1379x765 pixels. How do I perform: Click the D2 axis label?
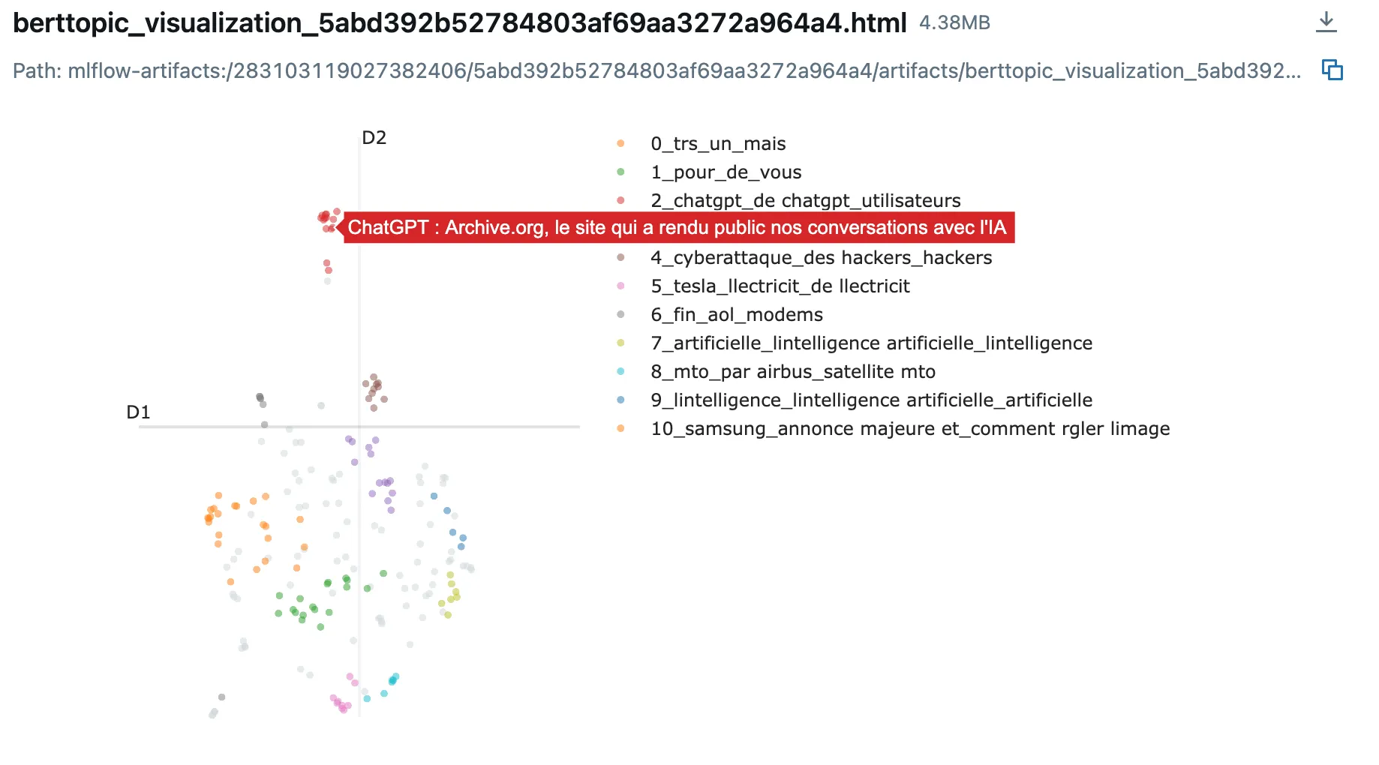pos(374,138)
